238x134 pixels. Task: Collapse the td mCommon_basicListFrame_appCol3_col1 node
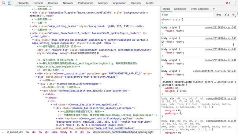[51, 105]
